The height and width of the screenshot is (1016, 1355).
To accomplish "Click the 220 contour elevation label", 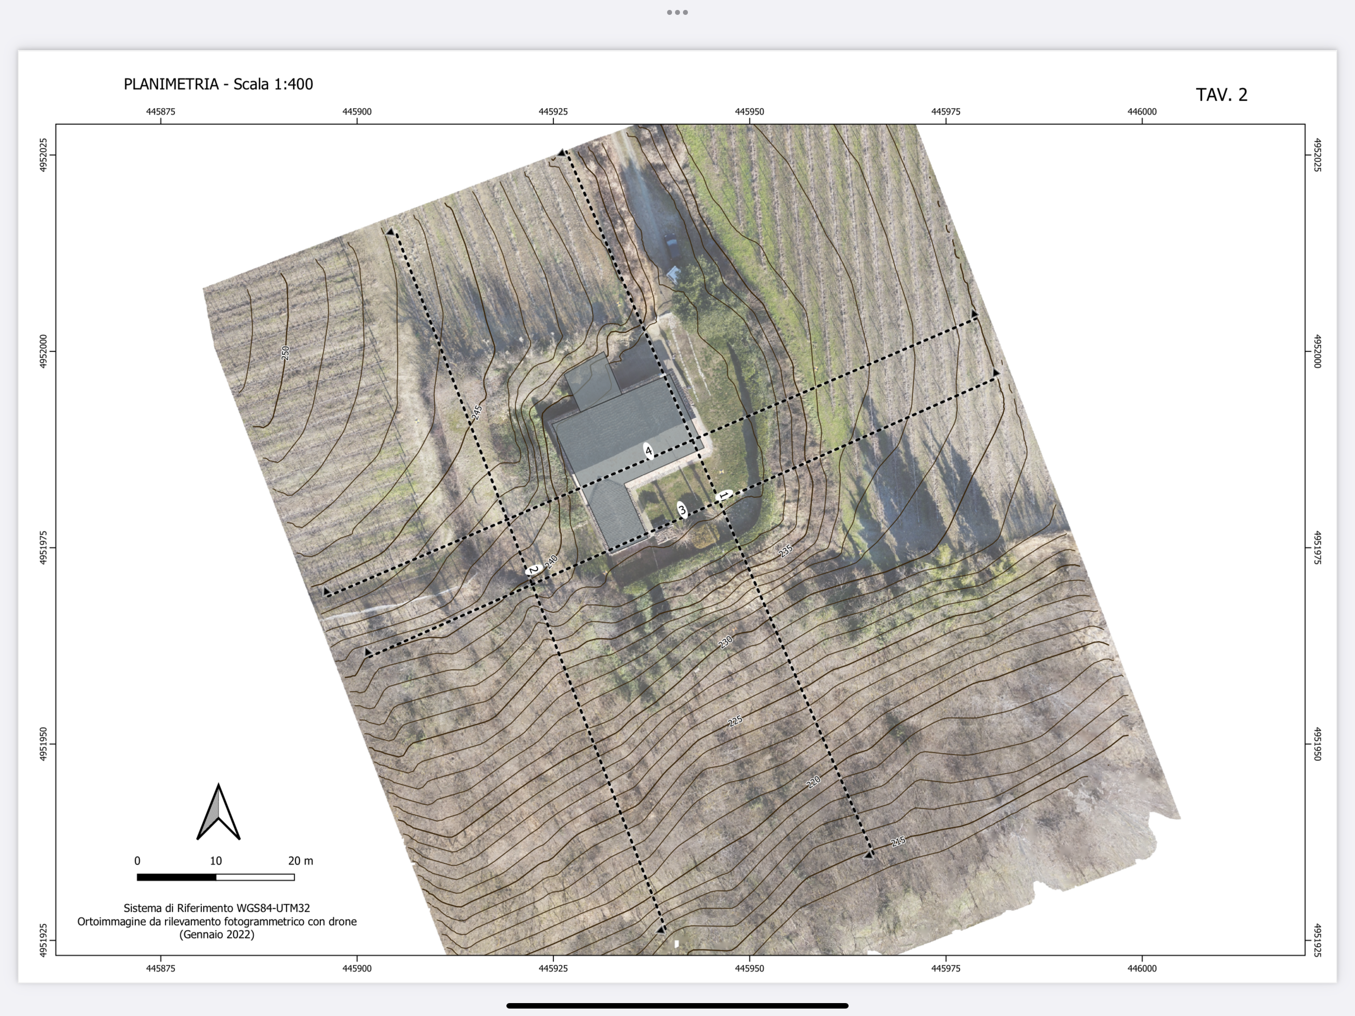I will 813,782.
